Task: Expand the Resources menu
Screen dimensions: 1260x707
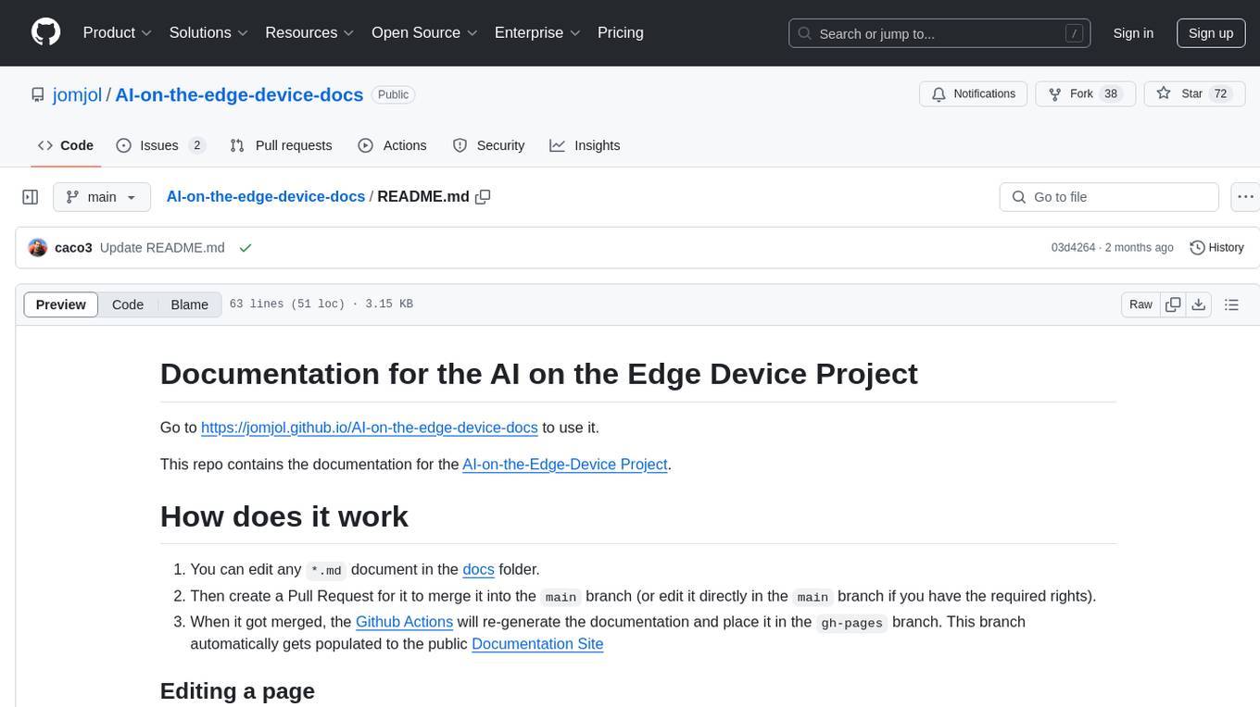Action: pyautogui.click(x=309, y=32)
